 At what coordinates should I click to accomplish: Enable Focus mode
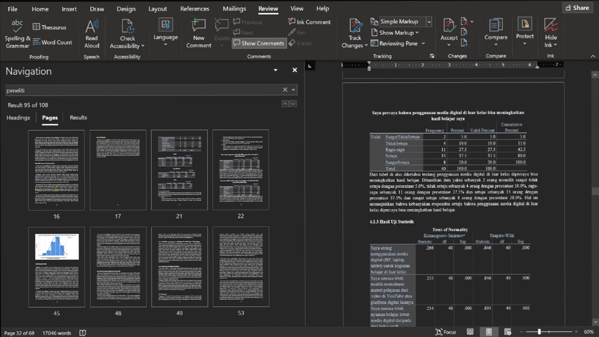click(x=446, y=332)
